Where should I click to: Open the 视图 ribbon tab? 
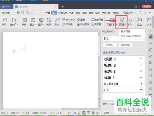[84, 13]
